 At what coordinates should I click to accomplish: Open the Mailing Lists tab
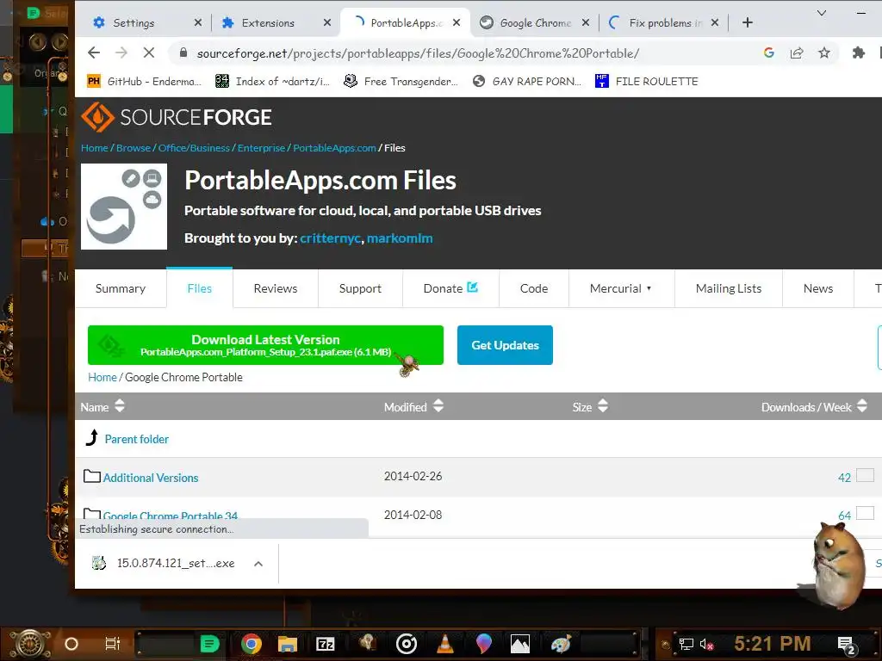click(x=729, y=288)
